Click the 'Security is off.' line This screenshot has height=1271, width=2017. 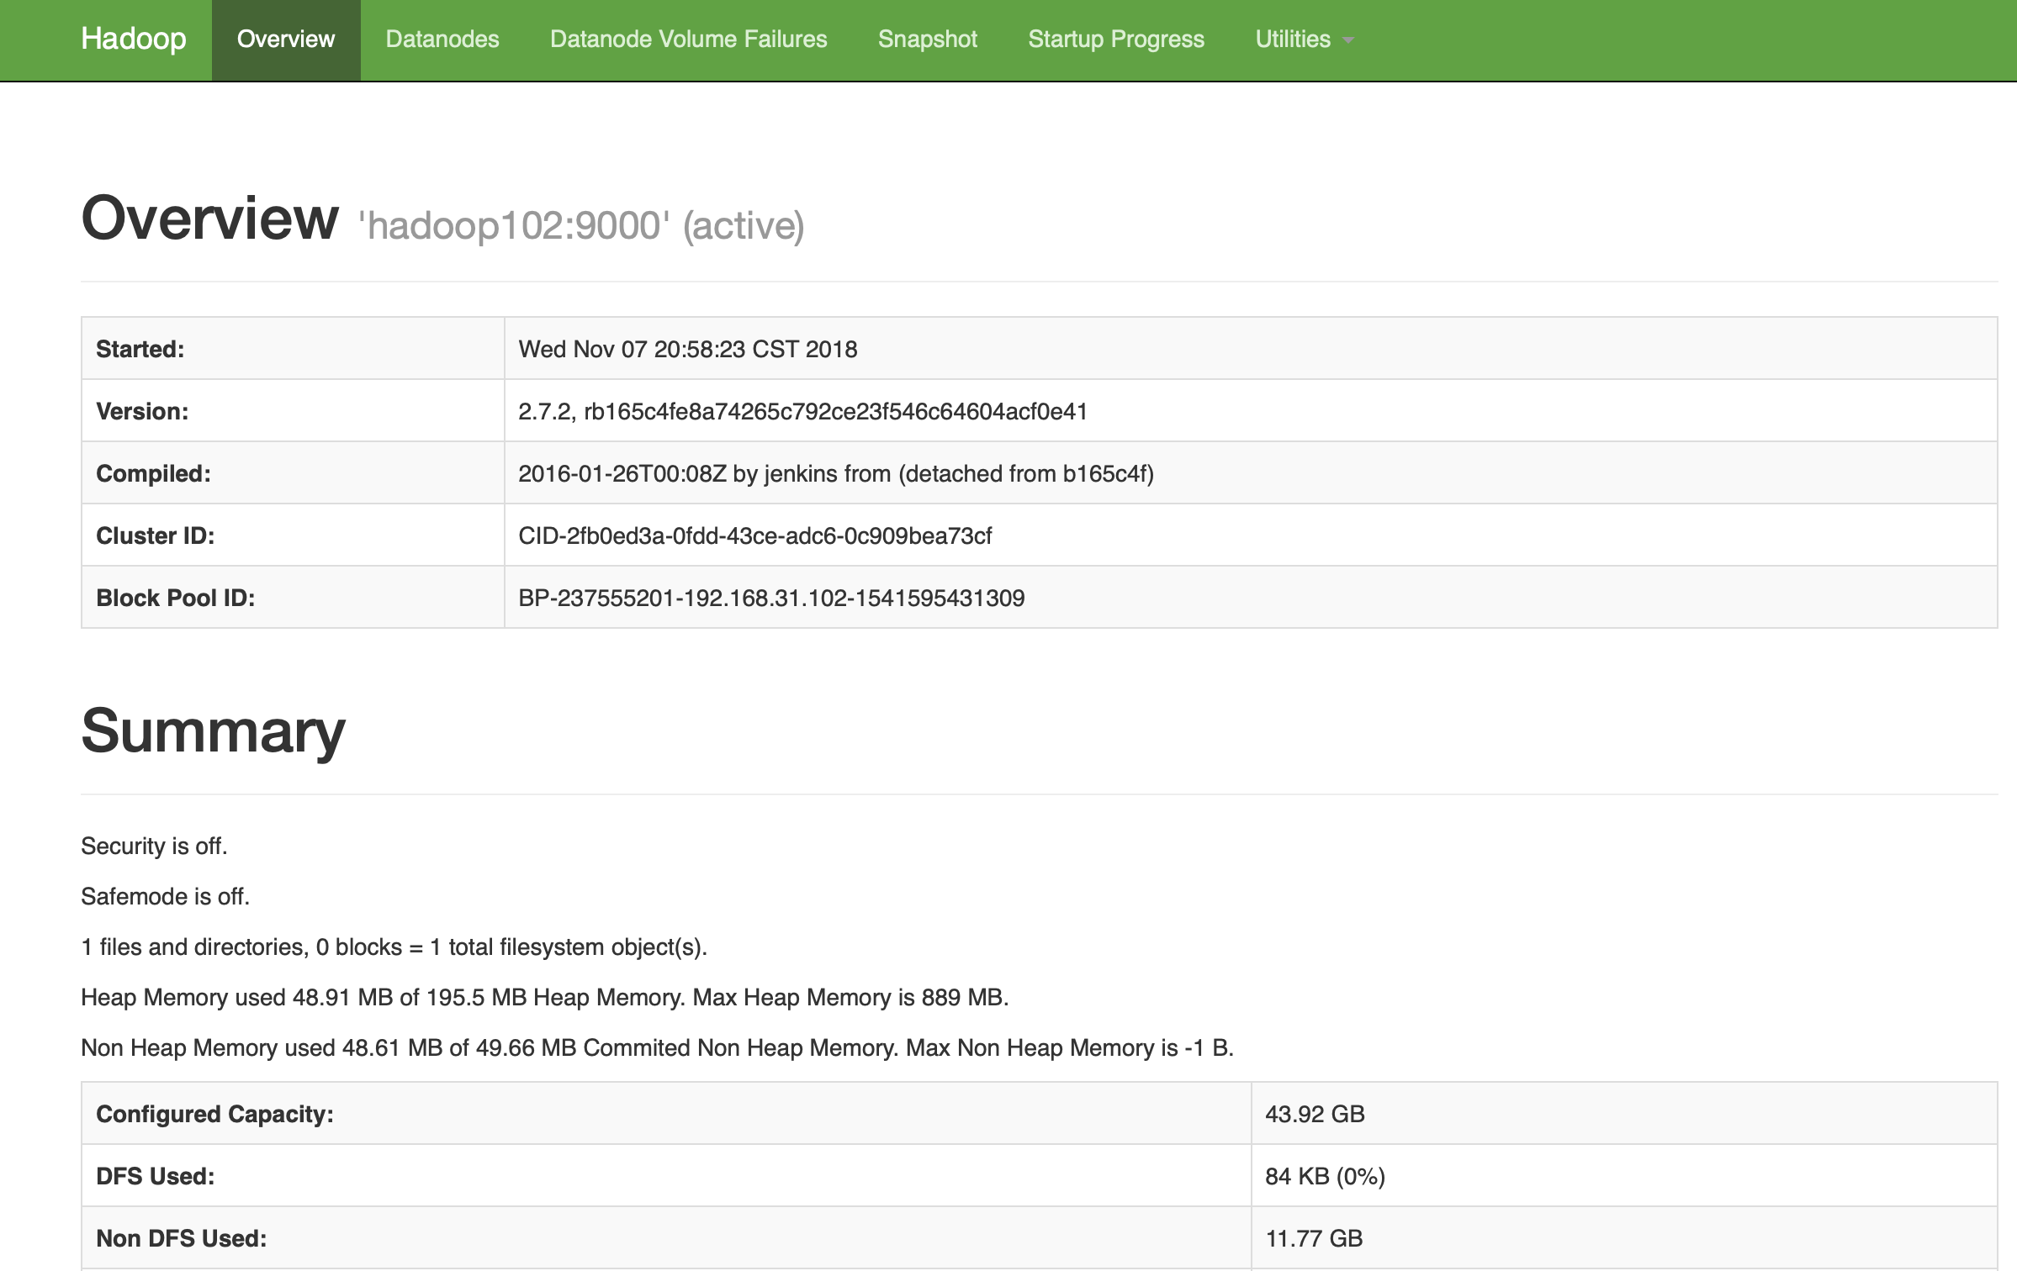154,846
